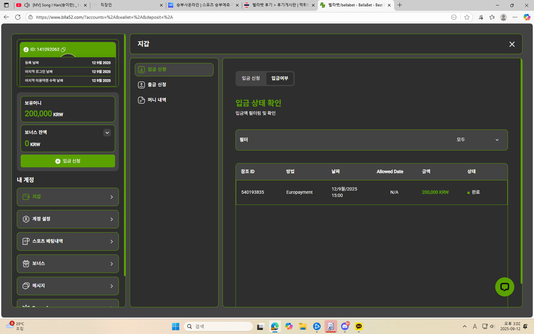534x334 pixels.
Task: Expand the 보너스 잔액 dropdown arrow
Action: point(107,133)
